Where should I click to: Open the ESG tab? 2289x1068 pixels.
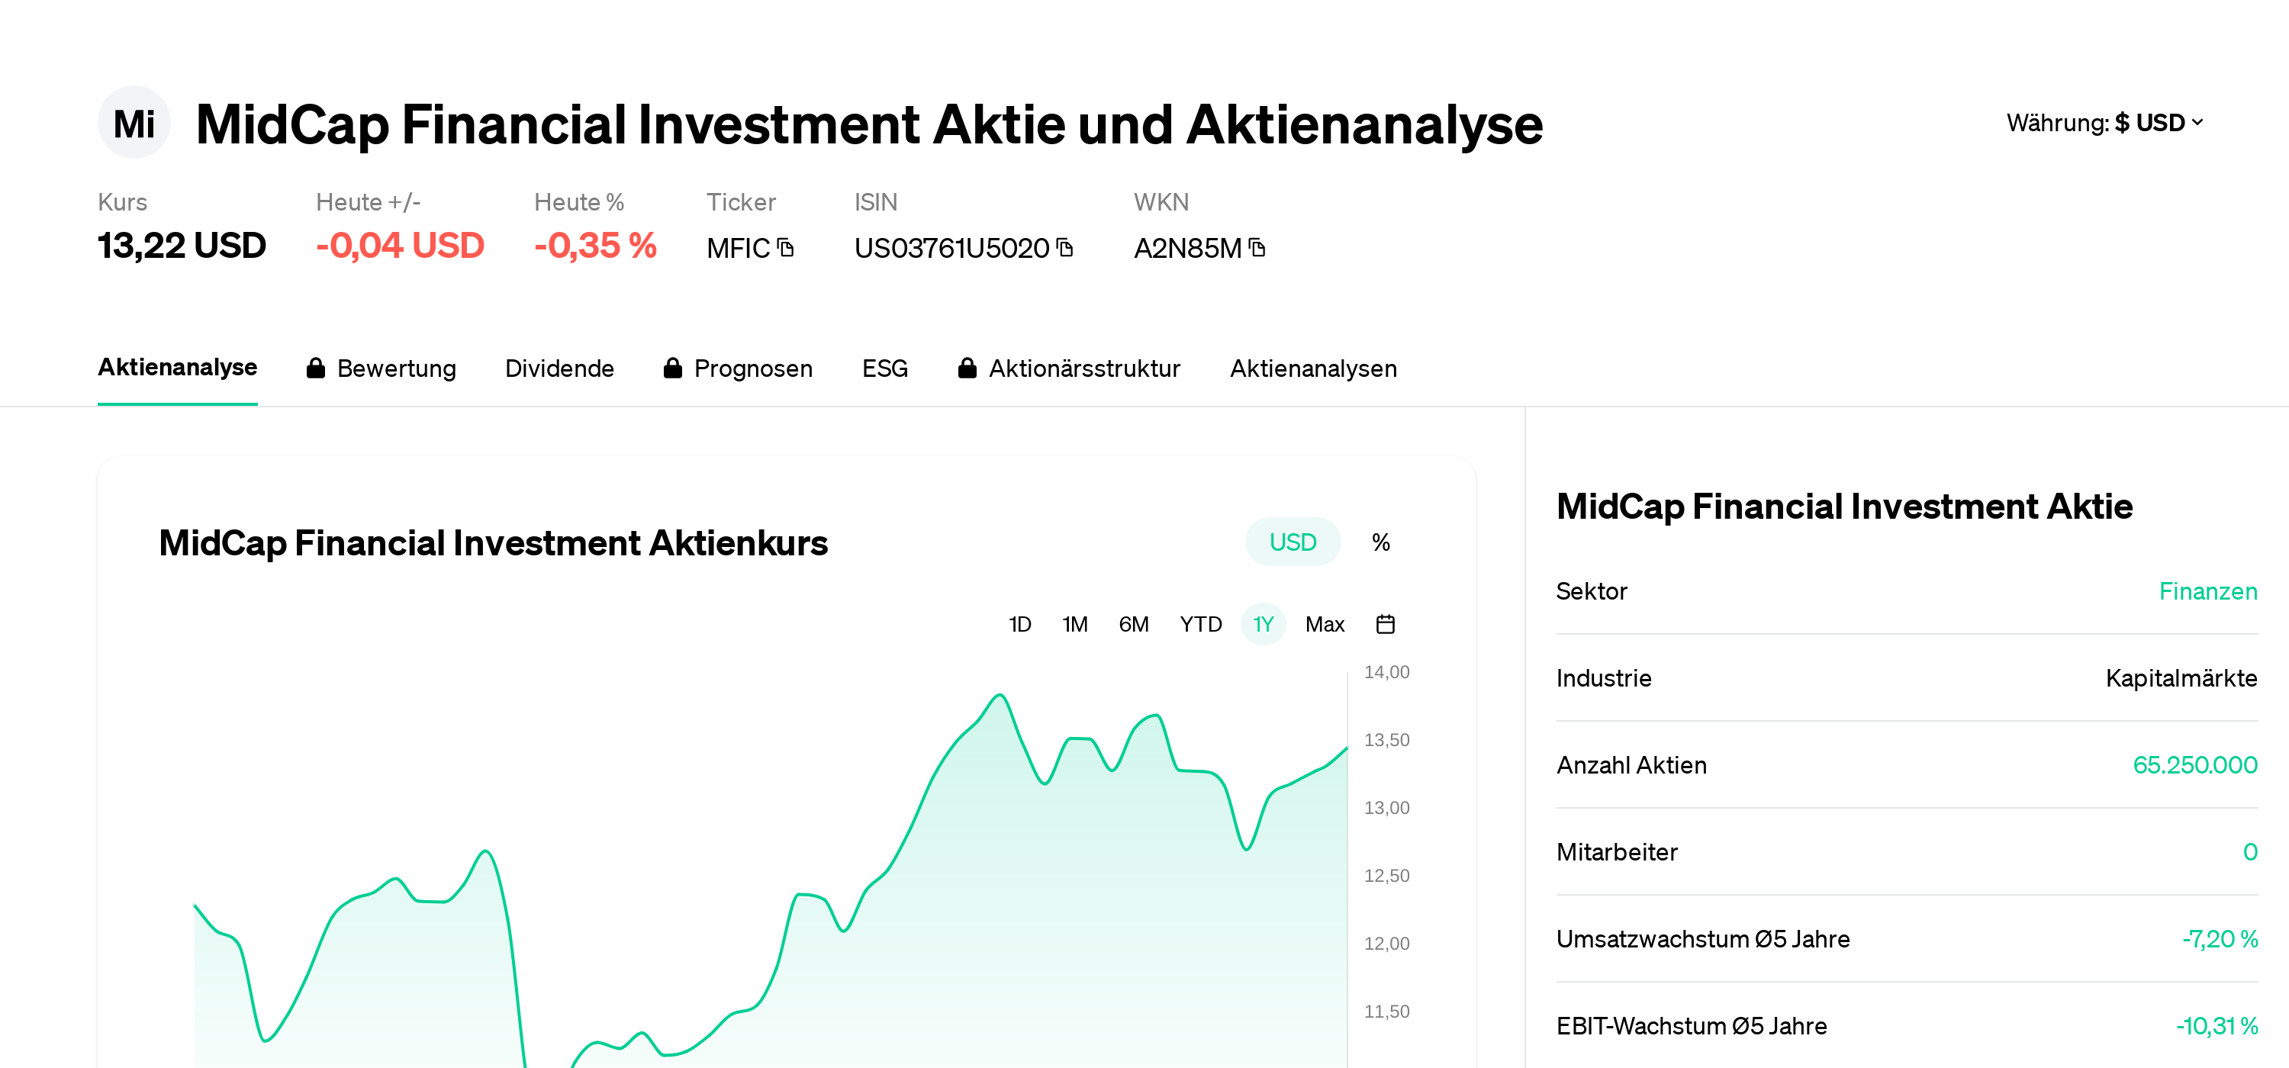[884, 368]
